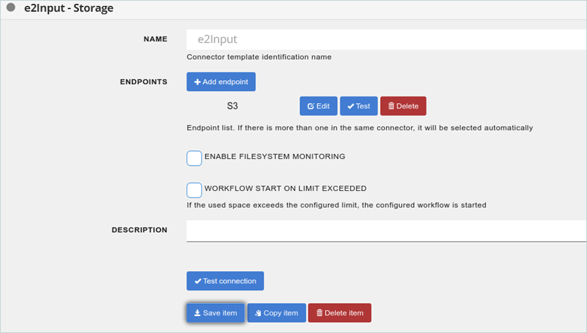Focus the Name field containing e2Input
Image resolution: width=587 pixels, height=333 pixels.
click(386, 39)
